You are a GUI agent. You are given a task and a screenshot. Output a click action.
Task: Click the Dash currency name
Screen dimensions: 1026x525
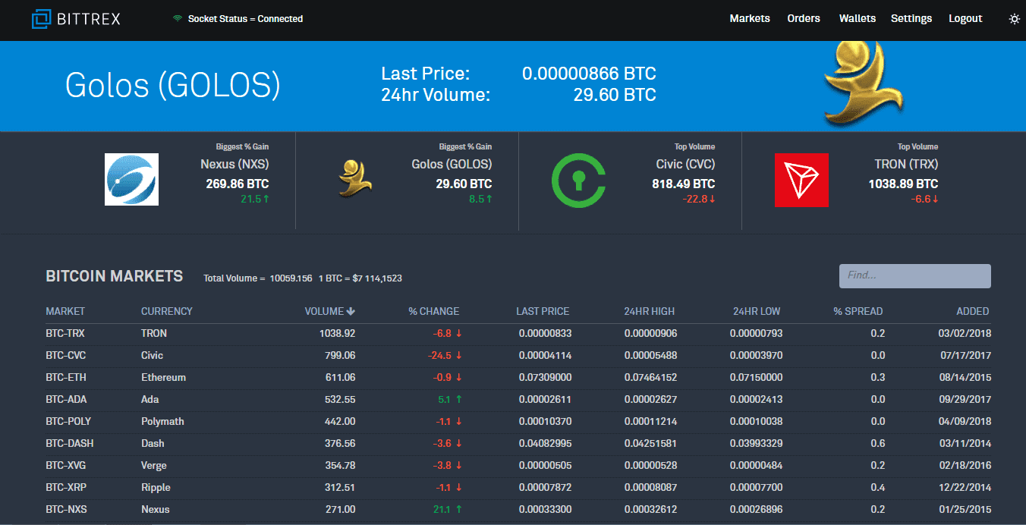(153, 443)
